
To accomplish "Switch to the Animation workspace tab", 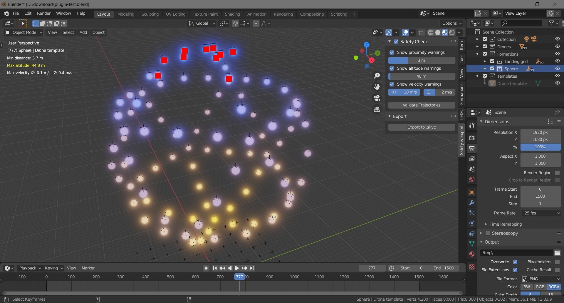I will (x=257, y=14).
